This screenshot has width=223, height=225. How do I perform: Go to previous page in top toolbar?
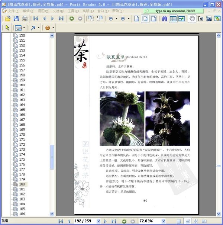point(44,19)
